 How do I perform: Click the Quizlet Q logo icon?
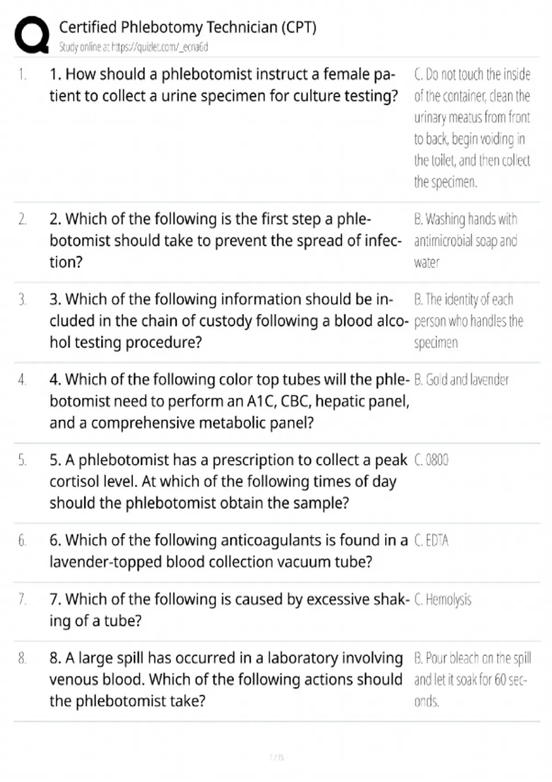tap(31, 35)
